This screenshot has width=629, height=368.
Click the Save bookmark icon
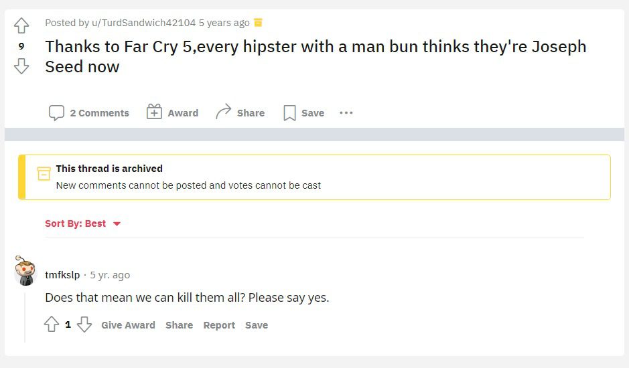[289, 113]
